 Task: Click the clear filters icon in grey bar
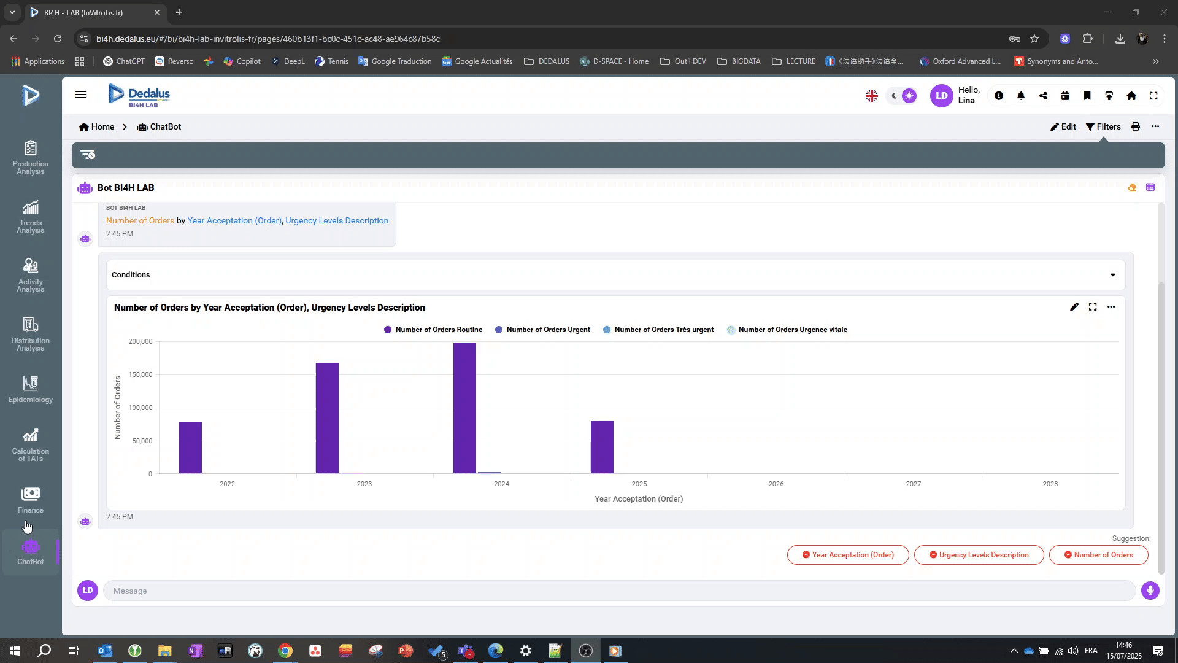pyautogui.click(x=88, y=155)
